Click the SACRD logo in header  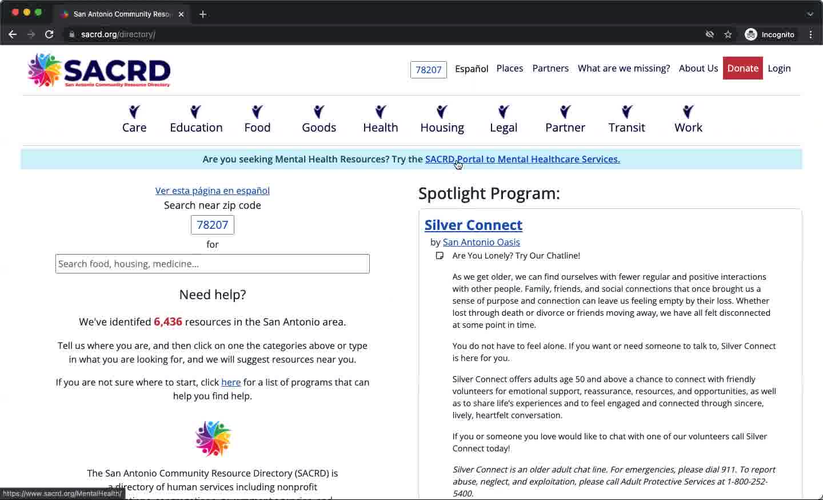[x=99, y=70]
